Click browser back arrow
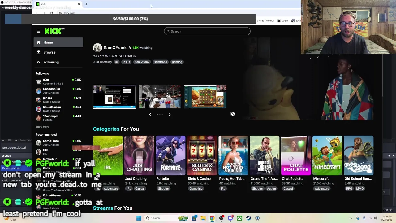Image resolution: width=396 pixels, height=223 pixels. (37, 13)
